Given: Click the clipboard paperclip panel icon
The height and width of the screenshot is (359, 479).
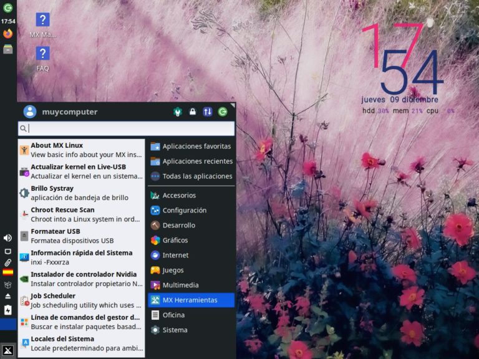Looking at the screenshot, I should (8, 262).
